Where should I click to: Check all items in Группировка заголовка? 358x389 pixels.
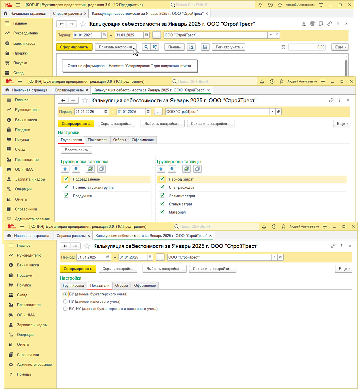(x=91, y=169)
